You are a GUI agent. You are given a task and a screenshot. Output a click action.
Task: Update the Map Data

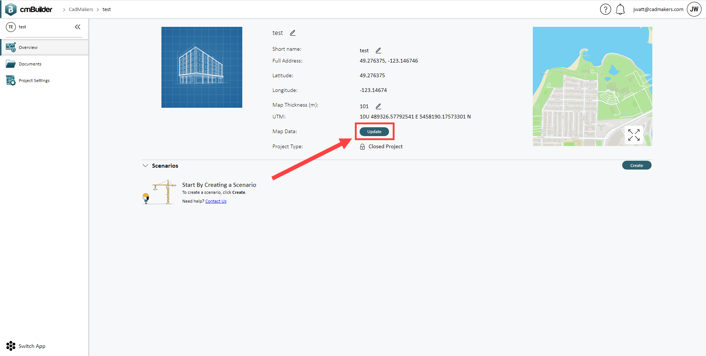click(x=374, y=131)
